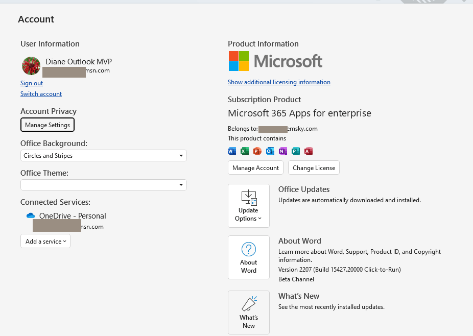Viewport: 473px width, 336px height.
Task: Click the Beta Channel text
Action: point(296,279)
